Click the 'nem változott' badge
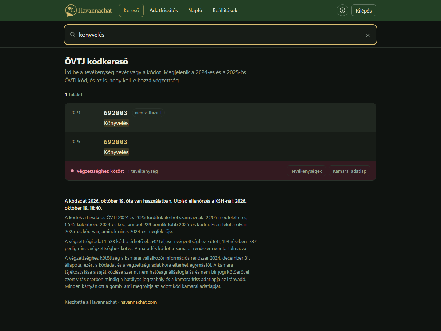This screenshot has height=331, width=441. [x=148, y=113]
